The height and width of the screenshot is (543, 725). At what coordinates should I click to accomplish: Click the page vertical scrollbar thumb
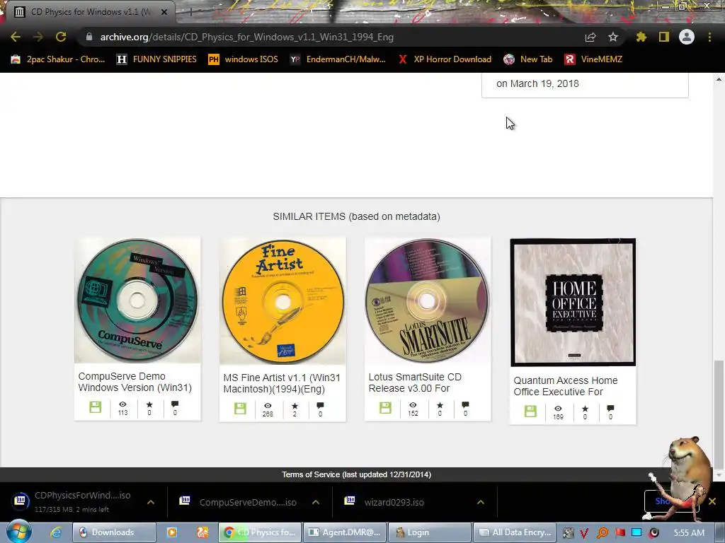click(x=719, y=416)
